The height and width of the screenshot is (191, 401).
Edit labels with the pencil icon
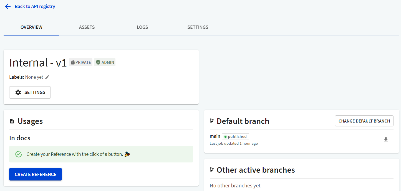pos(47,77)
